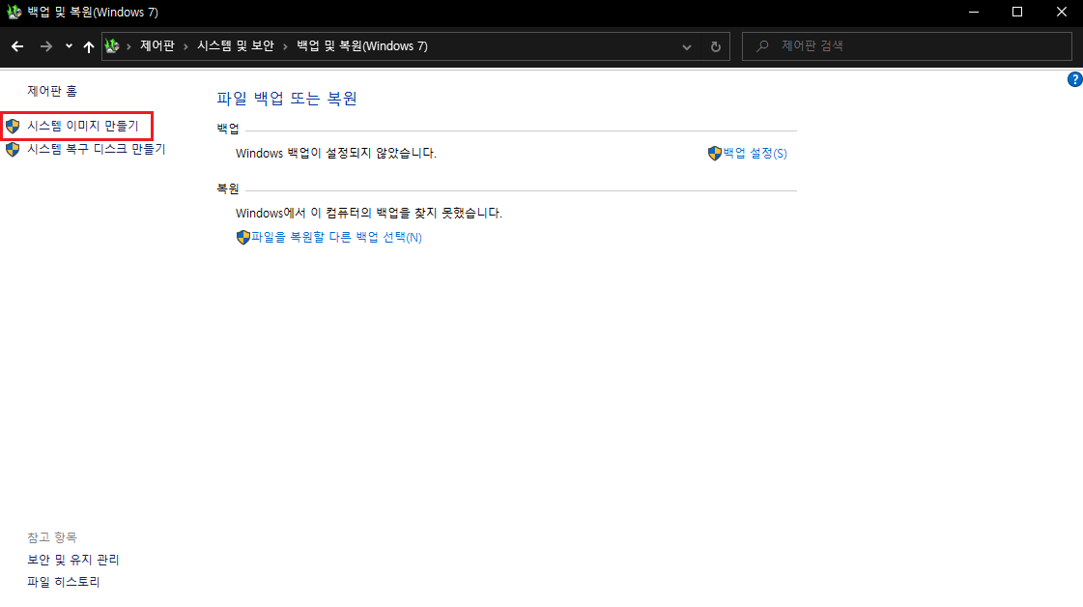This screenshot has width=1083, height=607.
Task: Expand chevron after 제어판 breadcrumb
Action: (x=185, y=46)
